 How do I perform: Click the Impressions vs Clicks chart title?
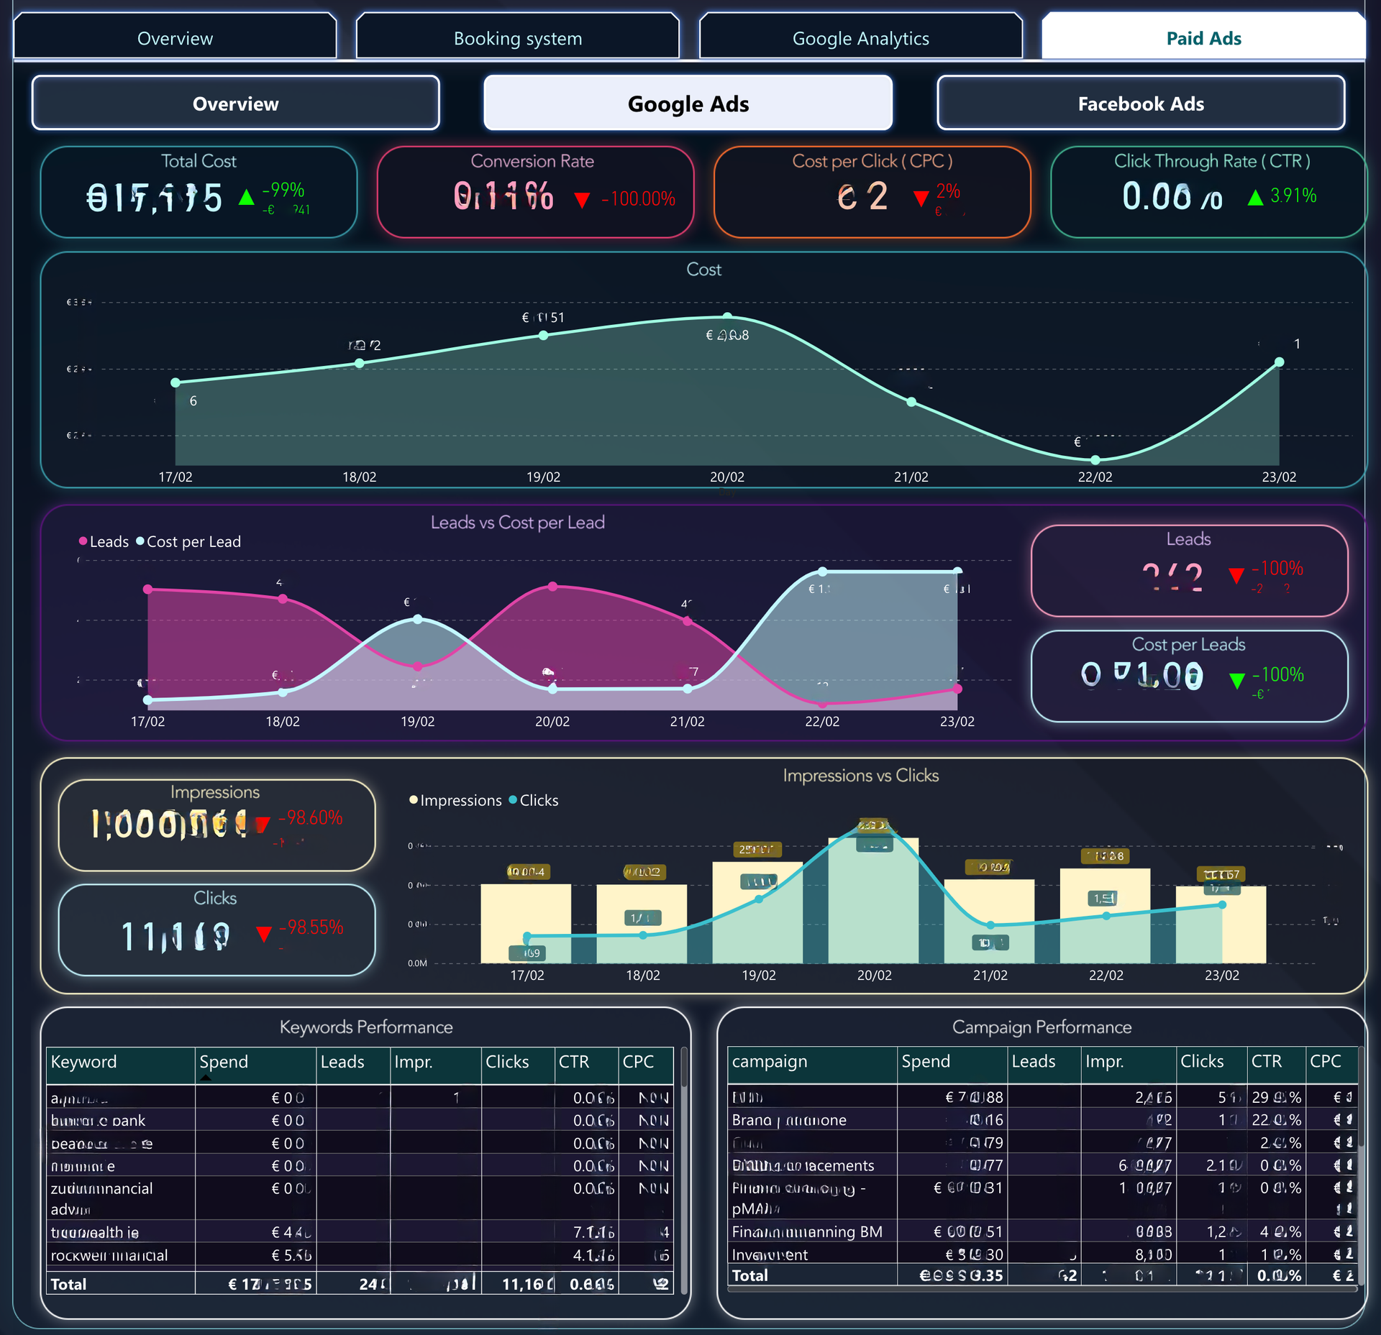[x=860, y=775]
